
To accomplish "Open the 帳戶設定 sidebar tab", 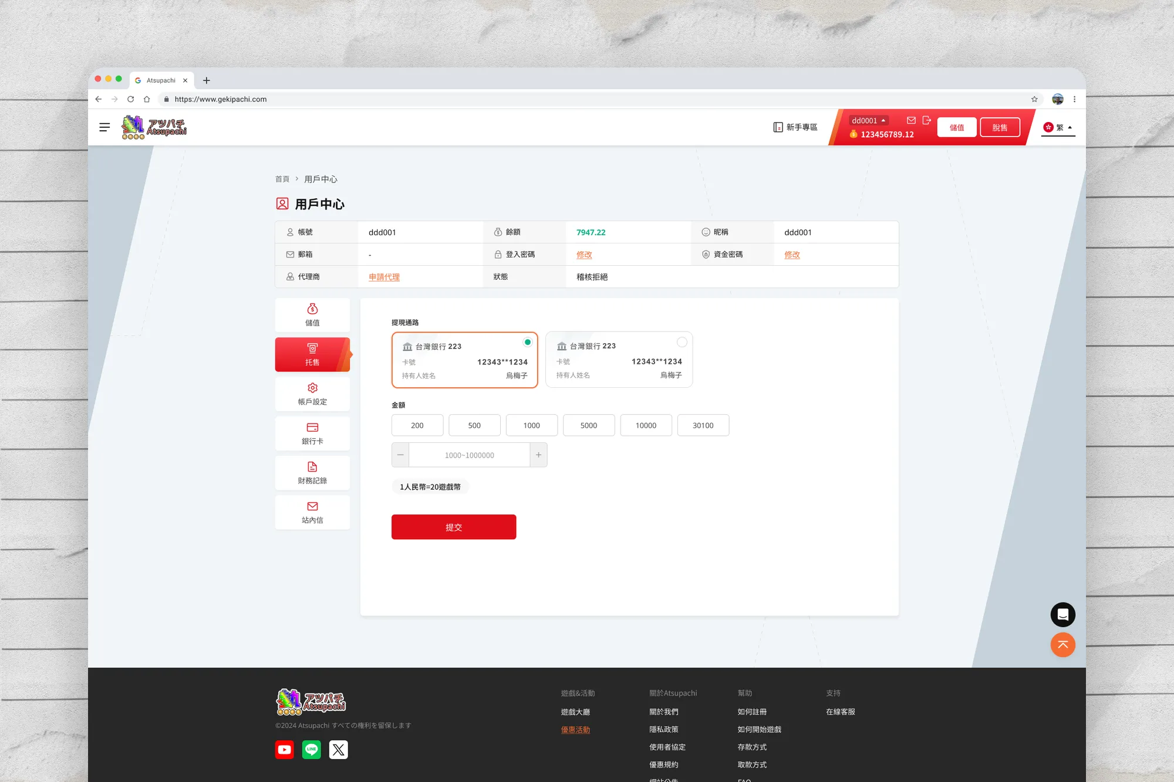I will tap(312, 394).
